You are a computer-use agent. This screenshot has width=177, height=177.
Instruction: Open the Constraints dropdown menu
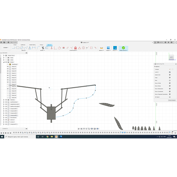pyautogui.click(x=73, y=50)
